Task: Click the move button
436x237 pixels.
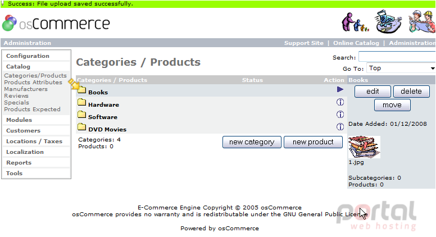Action: click(x=392, y=105)
